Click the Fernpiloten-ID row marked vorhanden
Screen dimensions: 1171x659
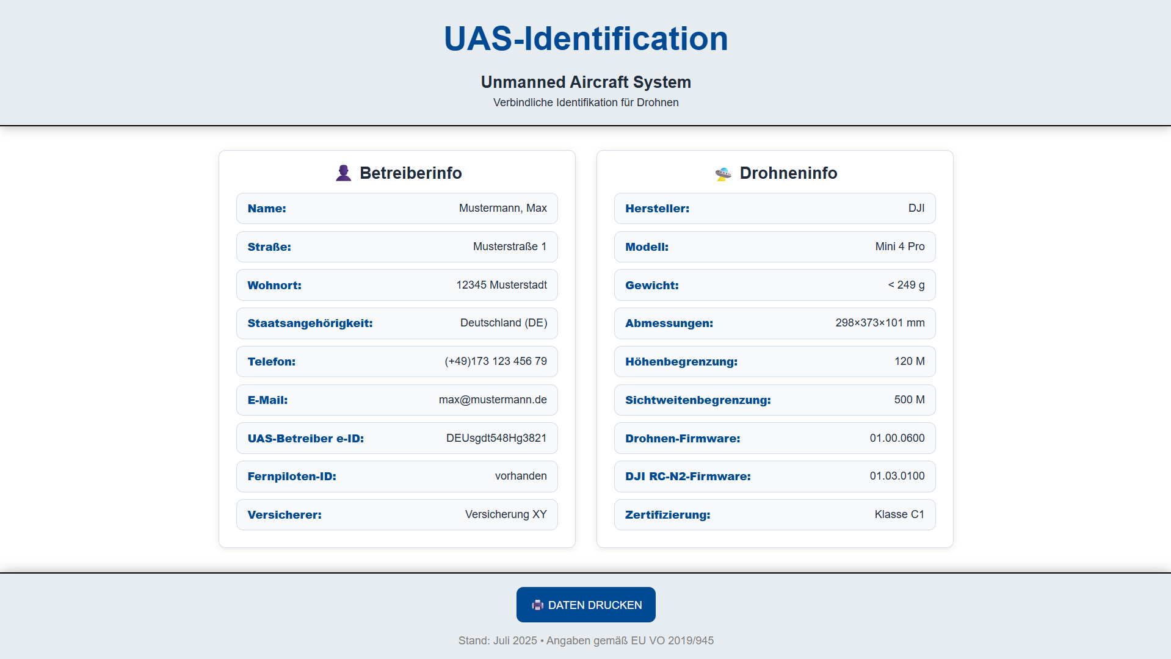pyautogui.click(x=397, y=477)
